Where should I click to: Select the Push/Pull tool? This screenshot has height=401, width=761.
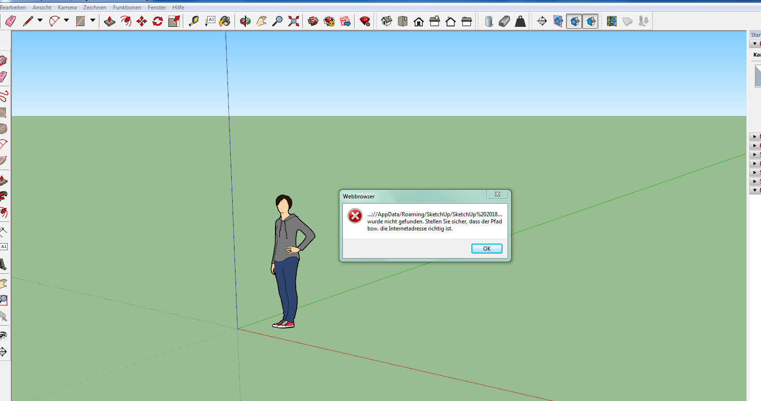tap(109, 21)
